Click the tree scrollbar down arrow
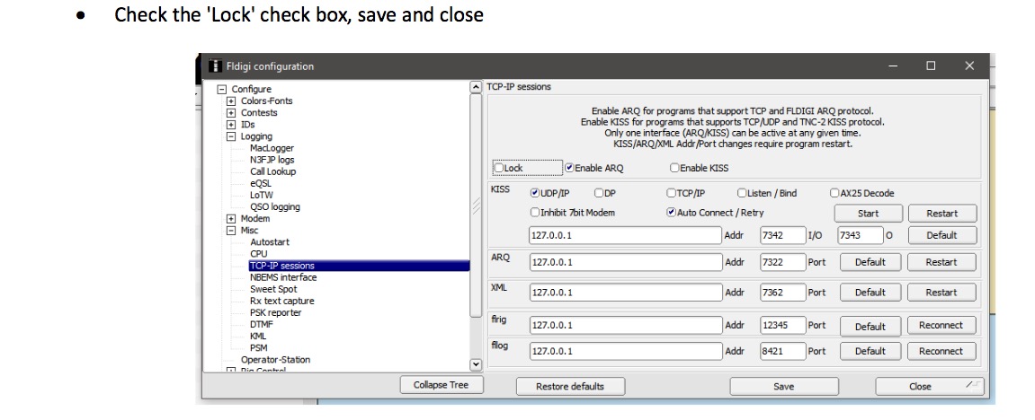 pyautogui.click(x=476, y=364)
